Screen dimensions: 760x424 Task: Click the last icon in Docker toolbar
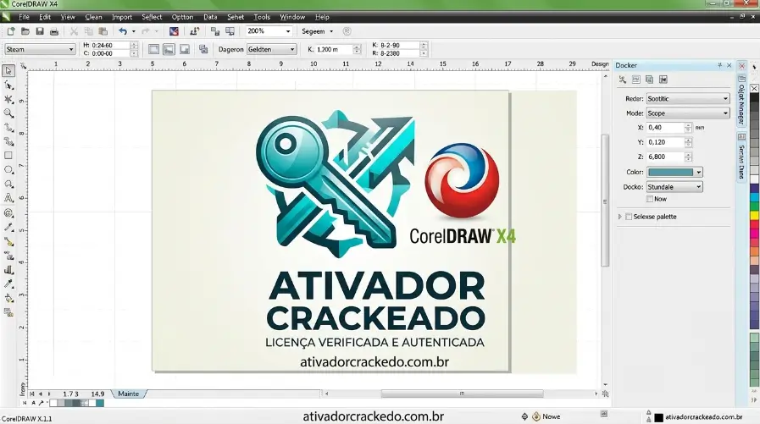tap(663, 80)
